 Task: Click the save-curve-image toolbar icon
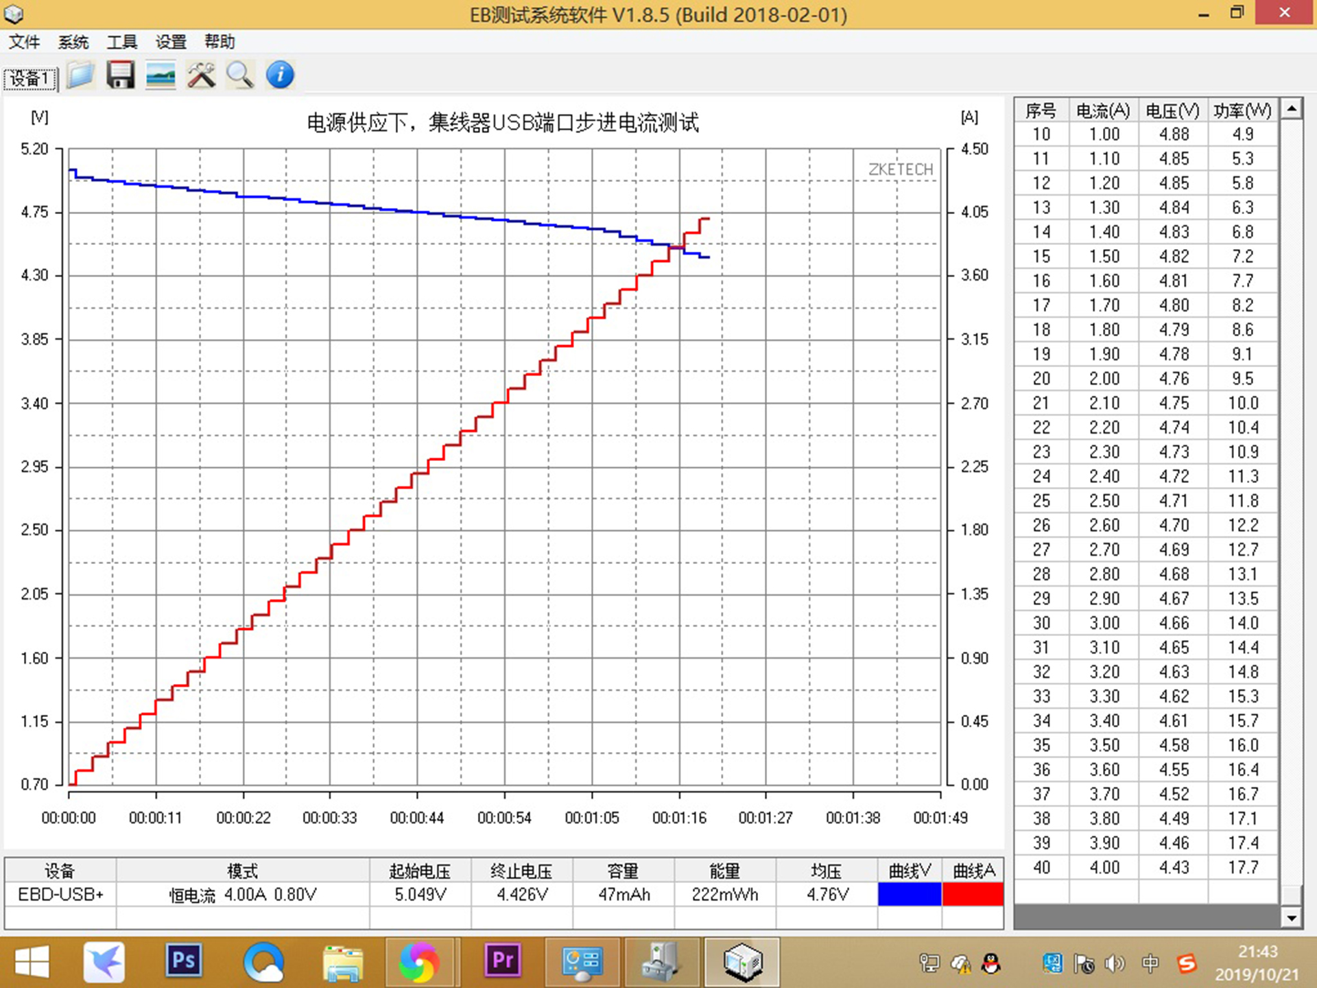161,75
